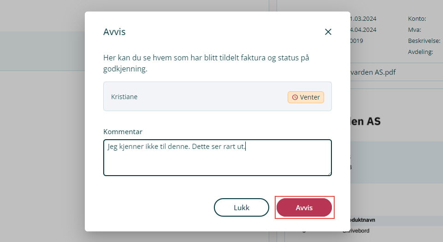Click the Produktnavn column header
This screenshot has width=443, height=242.
(362, 220)
